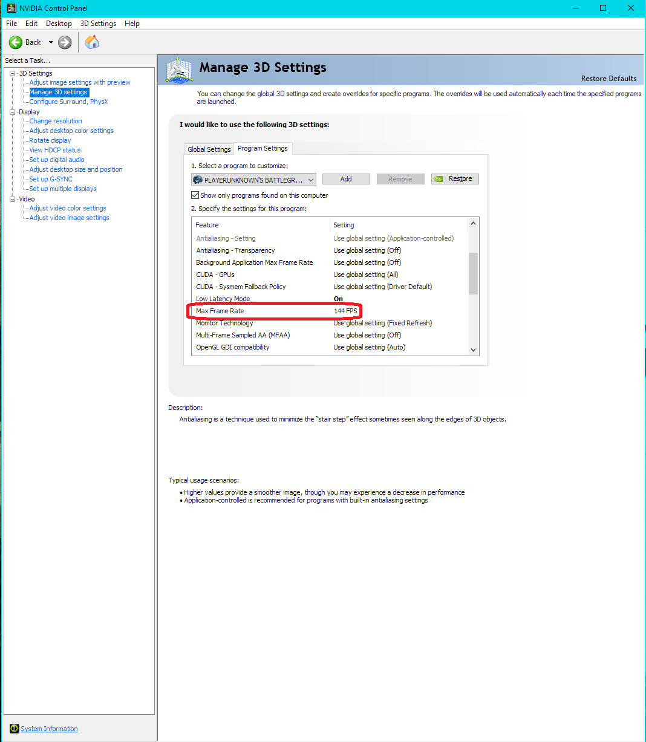Image resolution: width=646 pixels, height=742 pixels.
Task: Click the Manage 3D Settings header icon
Action: click(179, 70)
